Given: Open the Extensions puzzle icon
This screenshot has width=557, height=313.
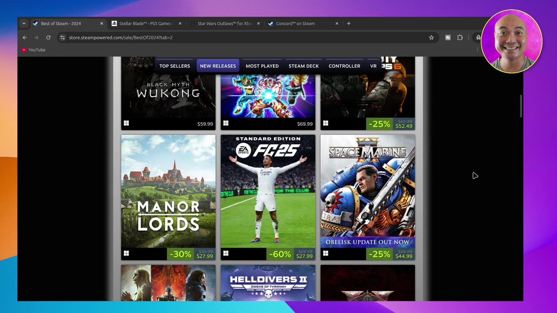Looking at the screenshot, I should pos(460,37).
